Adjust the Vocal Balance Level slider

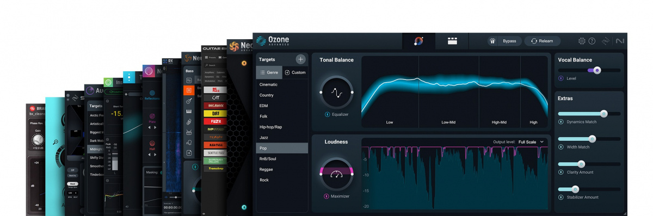(x=589, y=70)
